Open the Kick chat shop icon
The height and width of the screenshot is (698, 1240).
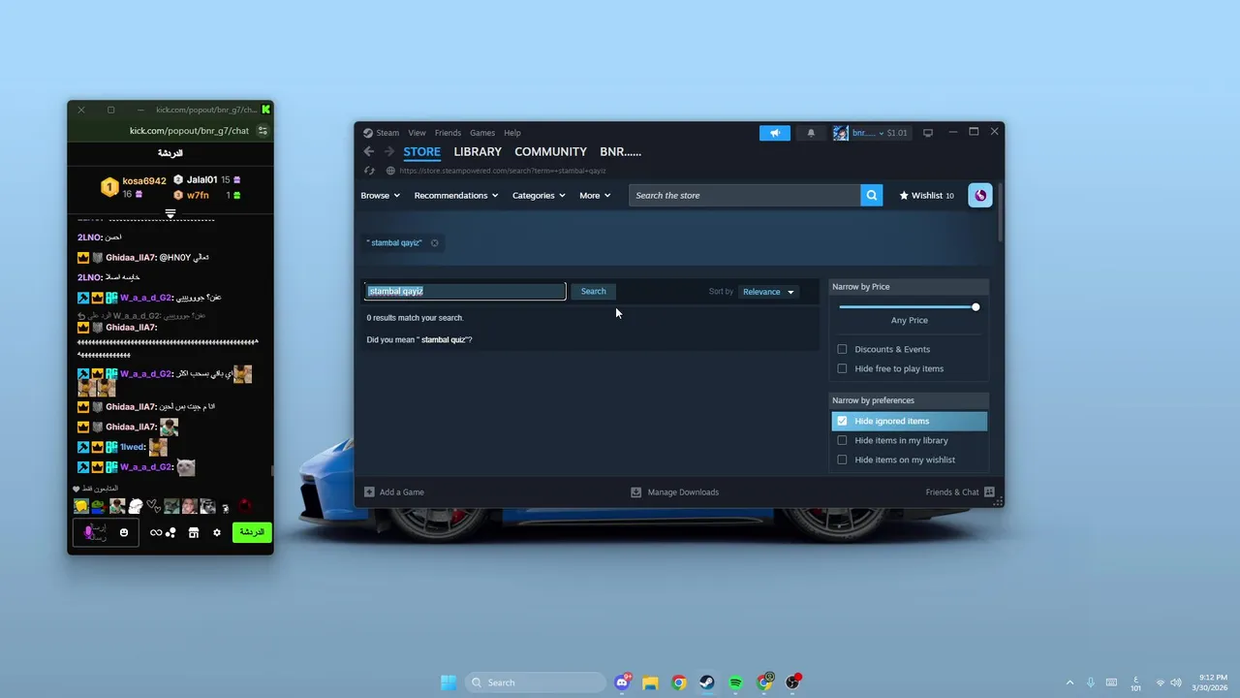[194, 532]
